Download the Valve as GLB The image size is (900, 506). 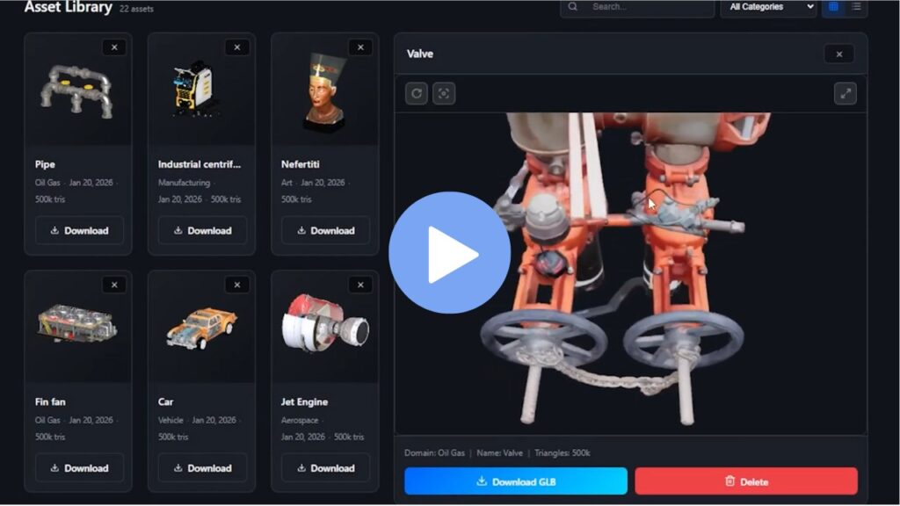click(516, 481)
